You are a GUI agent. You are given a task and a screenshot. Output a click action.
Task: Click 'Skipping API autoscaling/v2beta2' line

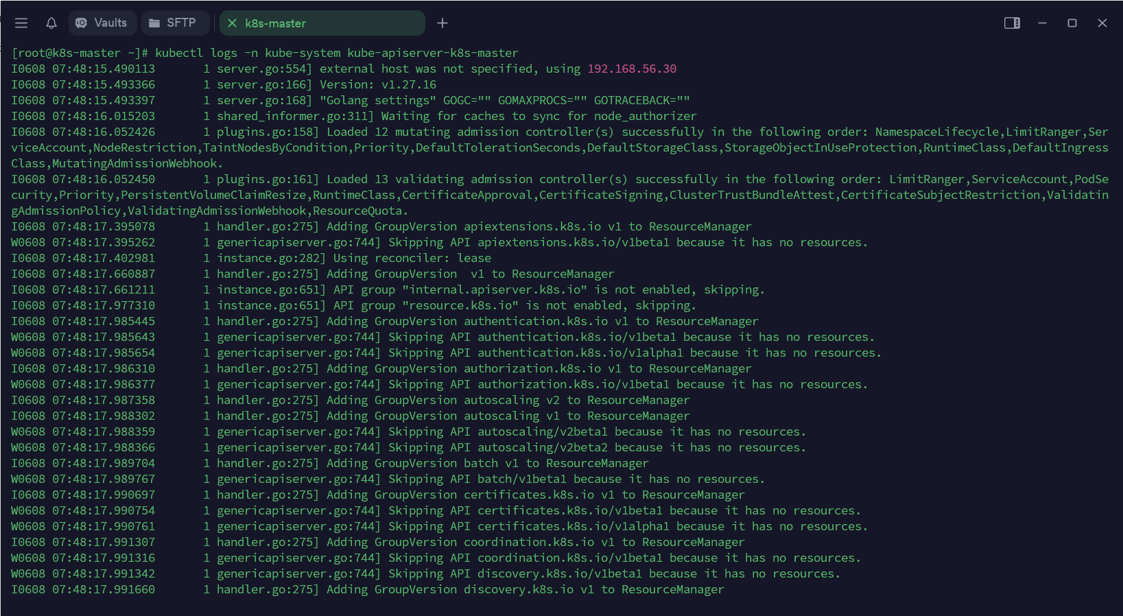tap(409, 447)
